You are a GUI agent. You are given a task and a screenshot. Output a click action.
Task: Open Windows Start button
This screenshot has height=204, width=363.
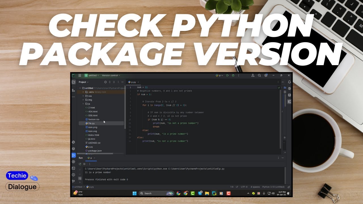coord(134,193)
